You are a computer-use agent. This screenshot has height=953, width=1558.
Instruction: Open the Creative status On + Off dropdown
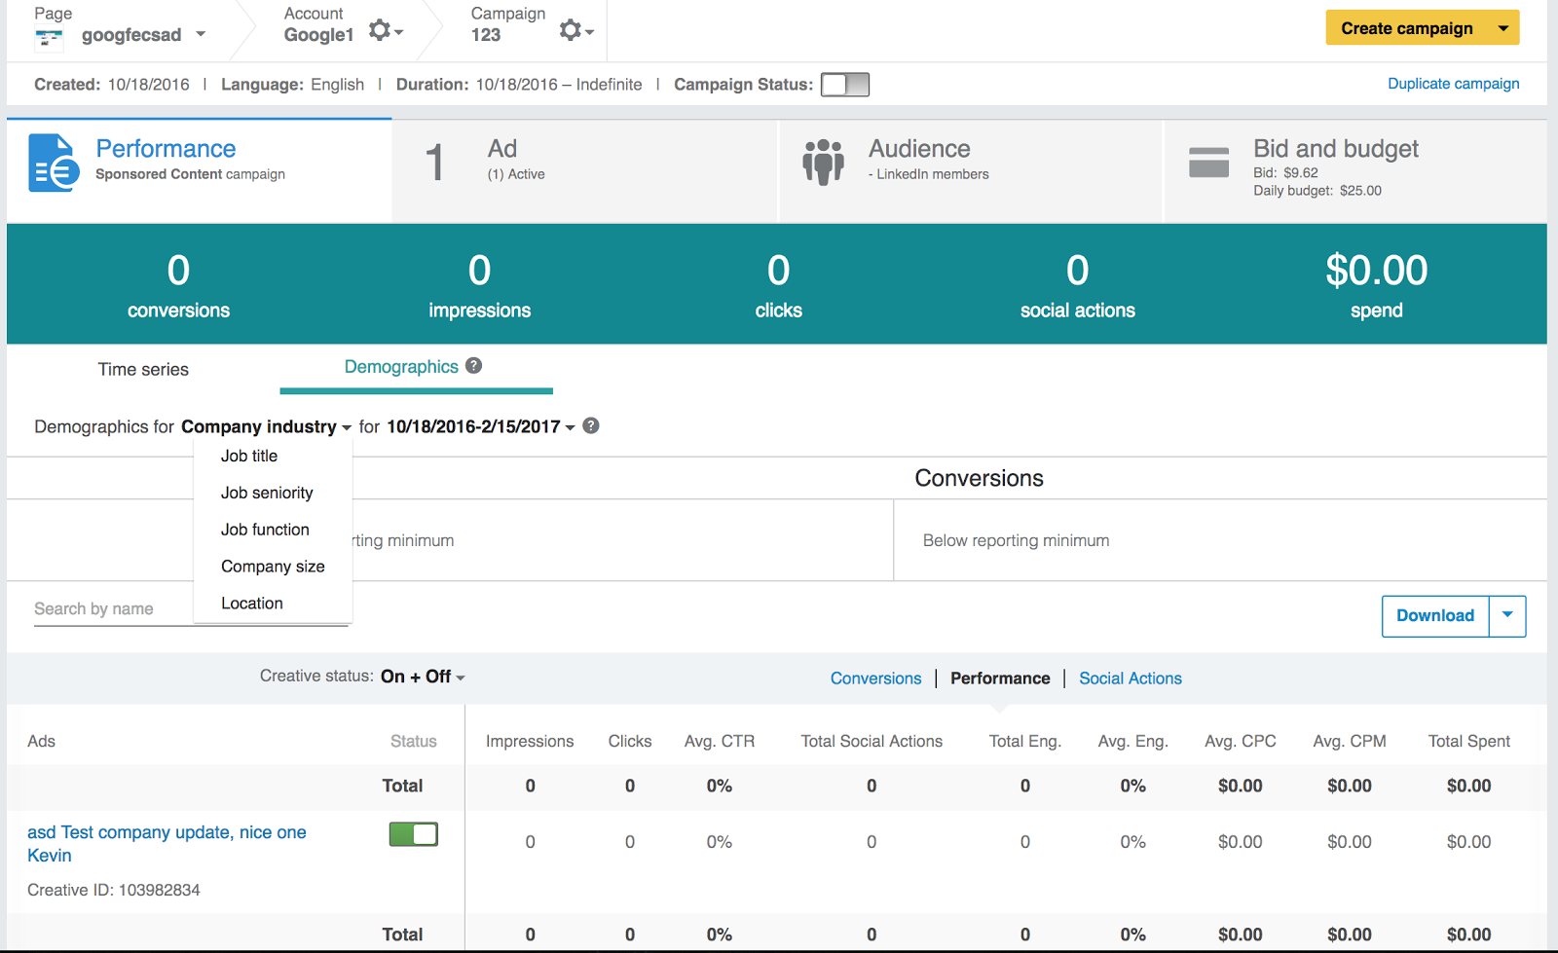pyautogui.click(x=423, y=677)
